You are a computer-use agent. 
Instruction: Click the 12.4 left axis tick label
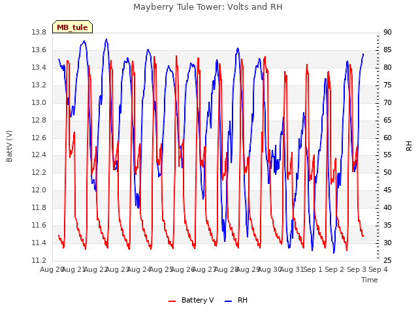tap(39, 155)
